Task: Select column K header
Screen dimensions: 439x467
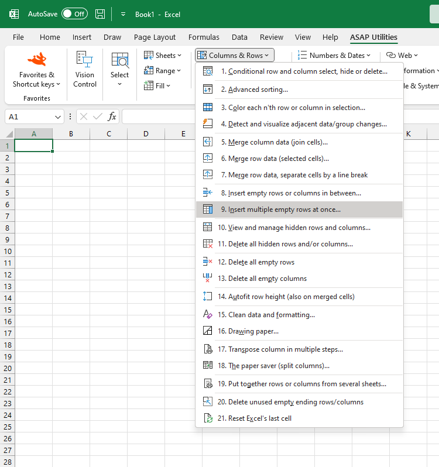Action: (409, 134)
